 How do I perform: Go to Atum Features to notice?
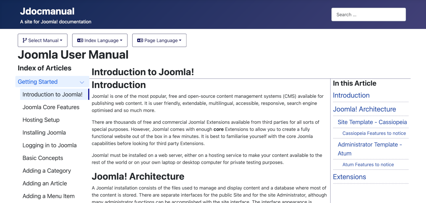(368, 165)
